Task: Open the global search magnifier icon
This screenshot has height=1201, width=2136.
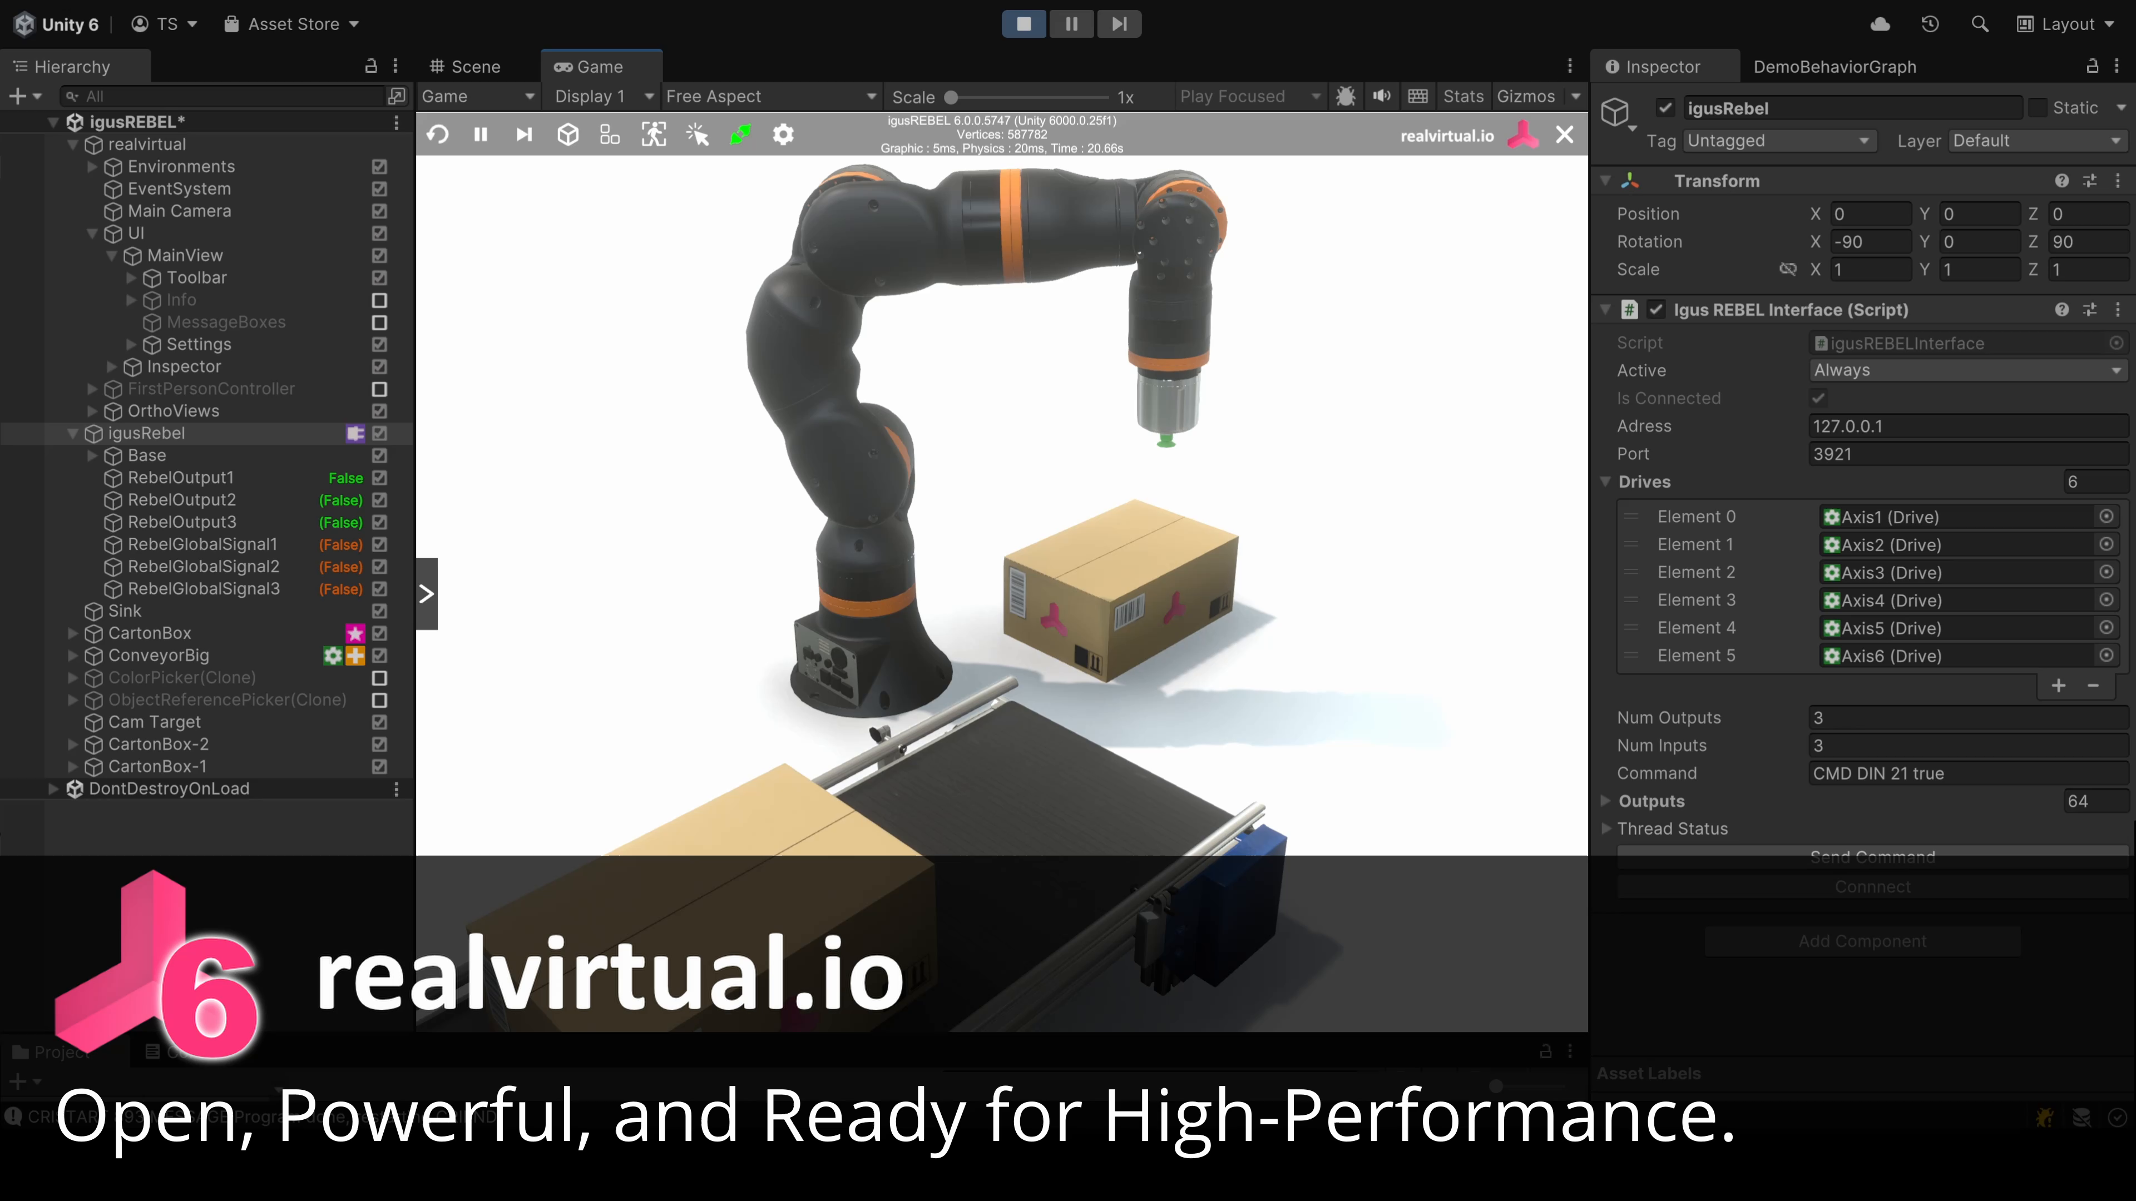Action: click(x=1979, y=24)
